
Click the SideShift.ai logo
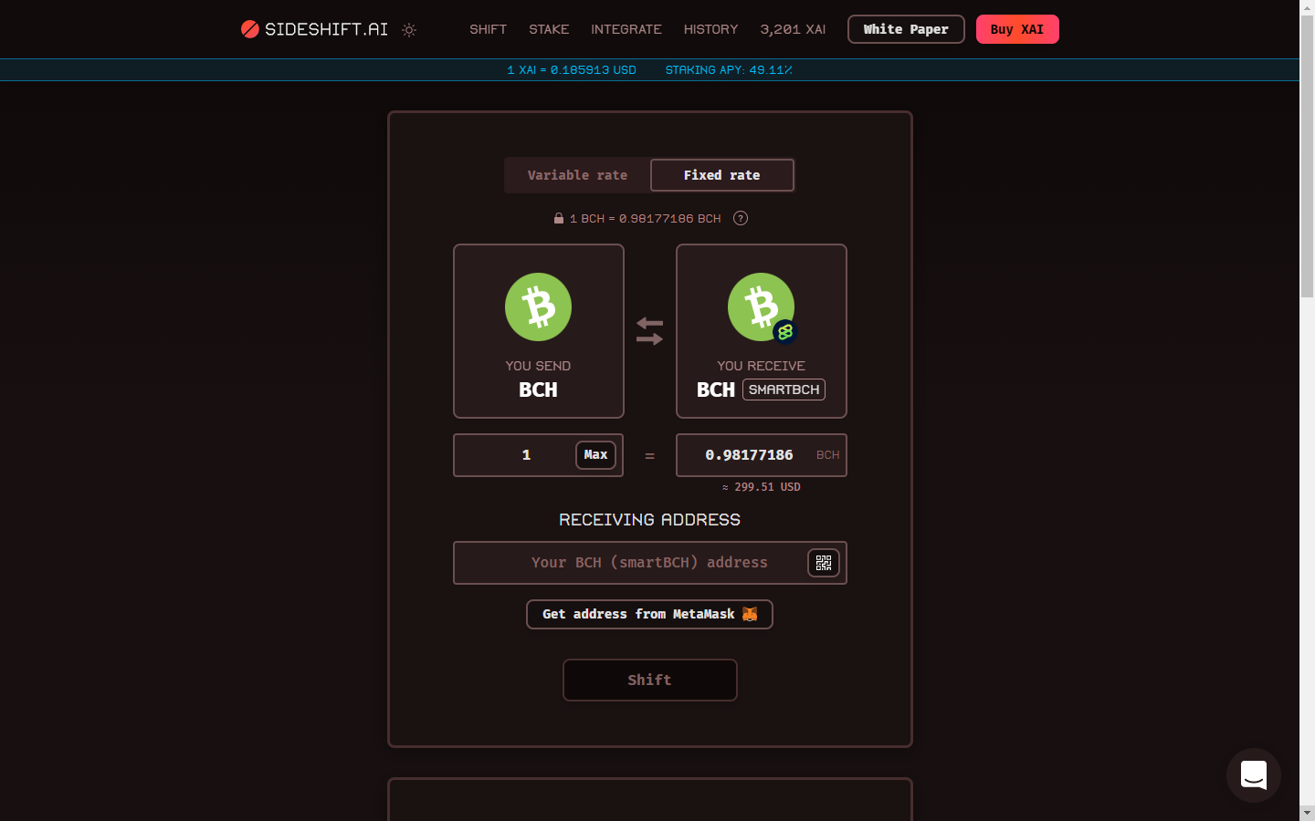pos(314,29)
